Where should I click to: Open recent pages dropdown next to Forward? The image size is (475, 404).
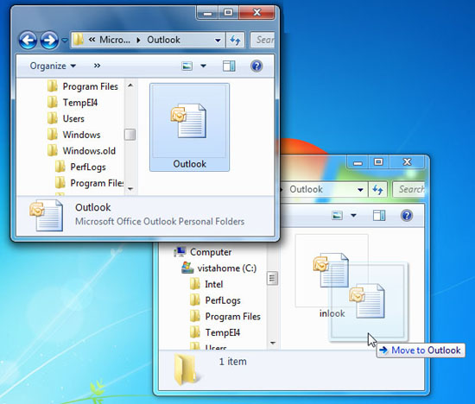tap(65, 40)
